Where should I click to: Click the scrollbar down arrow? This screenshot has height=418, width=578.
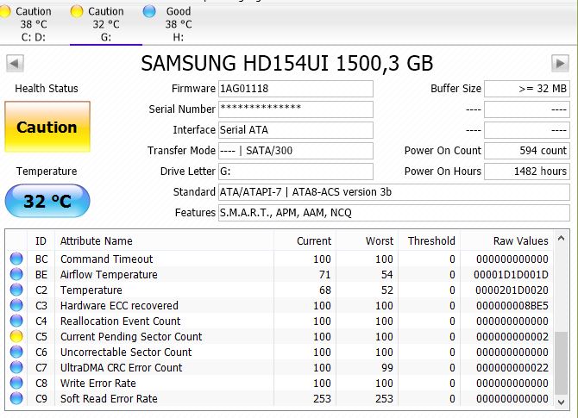pyautogui.click(x=561, y=402)
